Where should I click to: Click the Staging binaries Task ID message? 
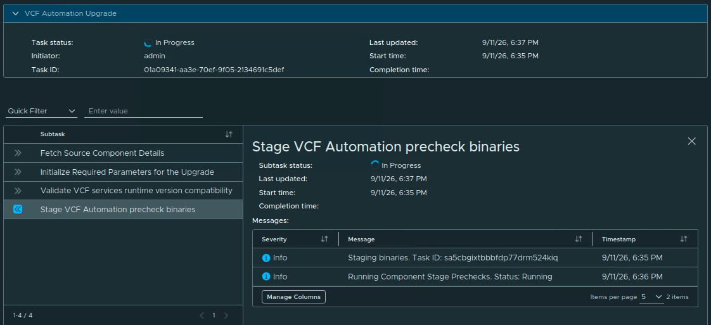point(452,258)
